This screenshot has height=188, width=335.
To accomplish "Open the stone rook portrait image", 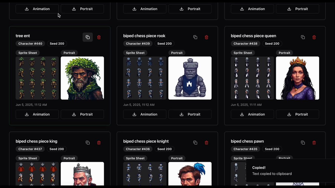I will point(190,78).
